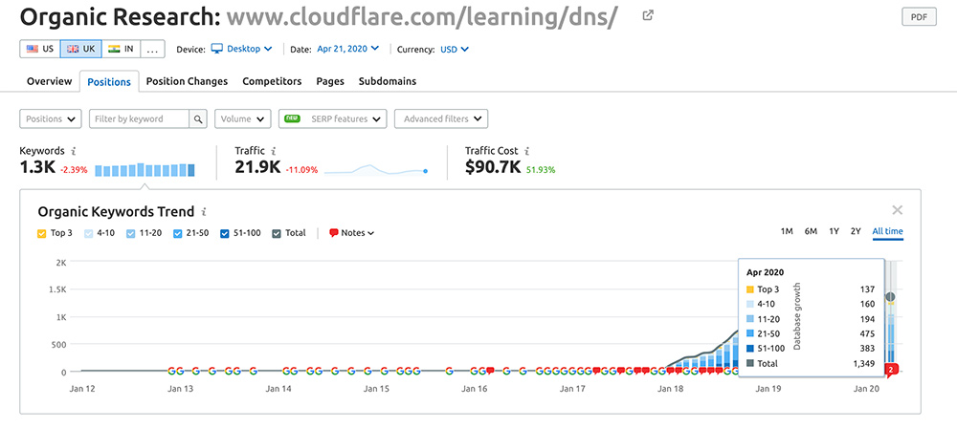
Task: Click the Total gray swatch in tooltip
Action: point(750,363)
